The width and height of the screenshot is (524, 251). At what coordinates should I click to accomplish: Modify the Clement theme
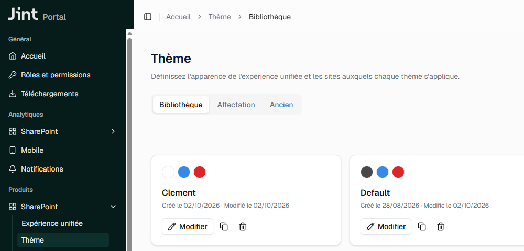(188, 226)
